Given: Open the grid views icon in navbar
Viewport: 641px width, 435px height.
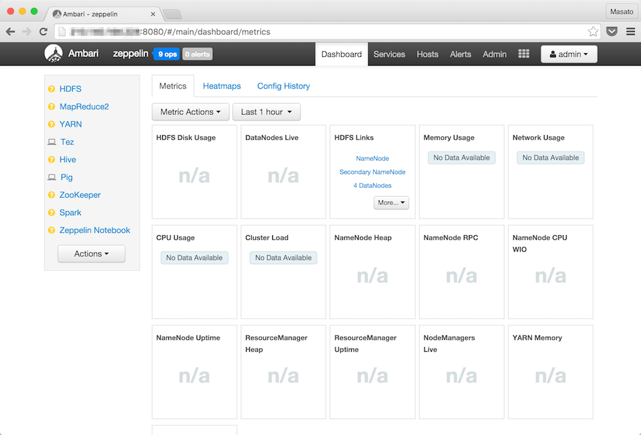Looking at the screenshot, I should coord(524,54).
